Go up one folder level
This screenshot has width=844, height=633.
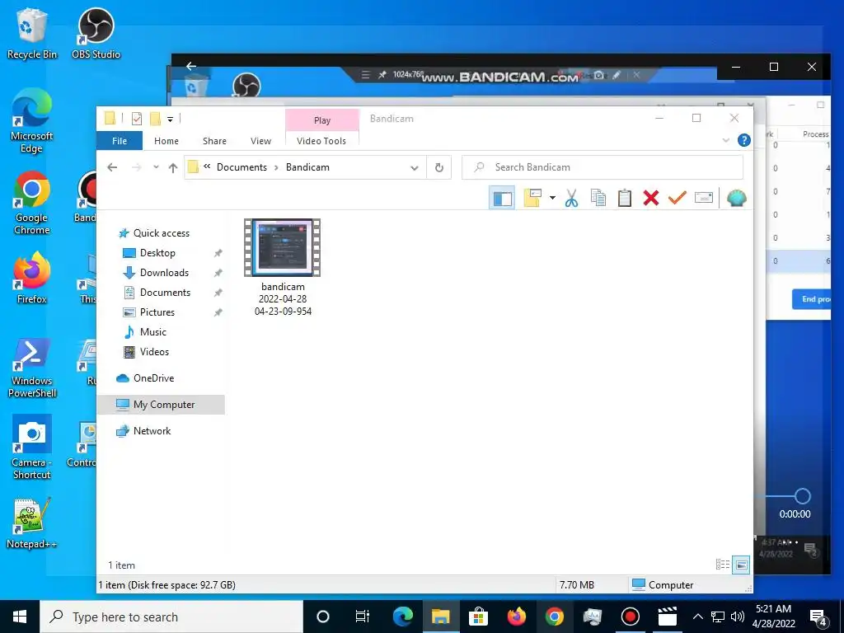click(x=173, y=167)
